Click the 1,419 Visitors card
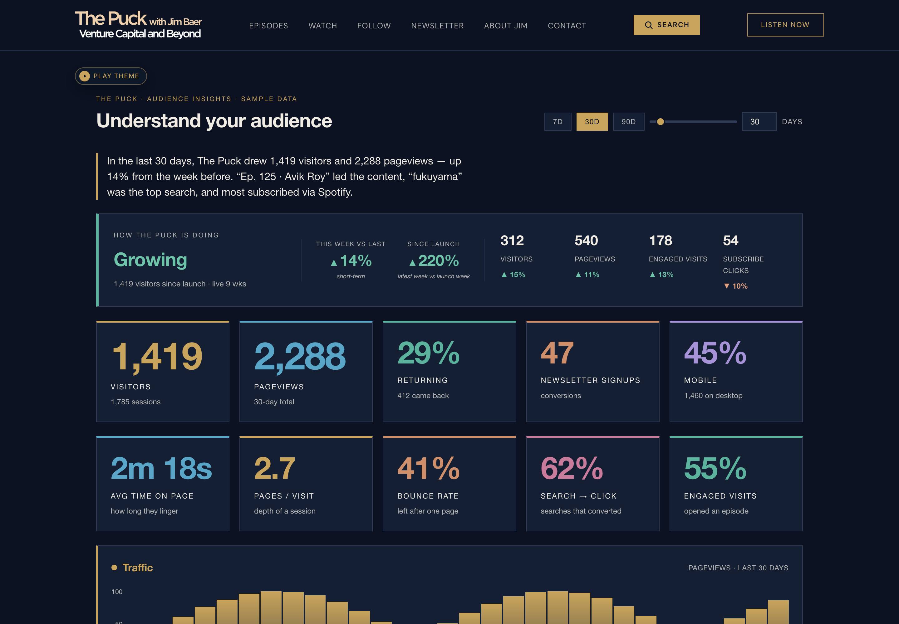899x624 pixels. tap(162, 371)
